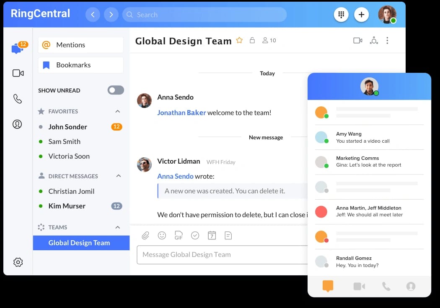This screenshot has height=308, width=440.
Task: Open Amy Wang chat in mobile panel
Action: point(369,137)
